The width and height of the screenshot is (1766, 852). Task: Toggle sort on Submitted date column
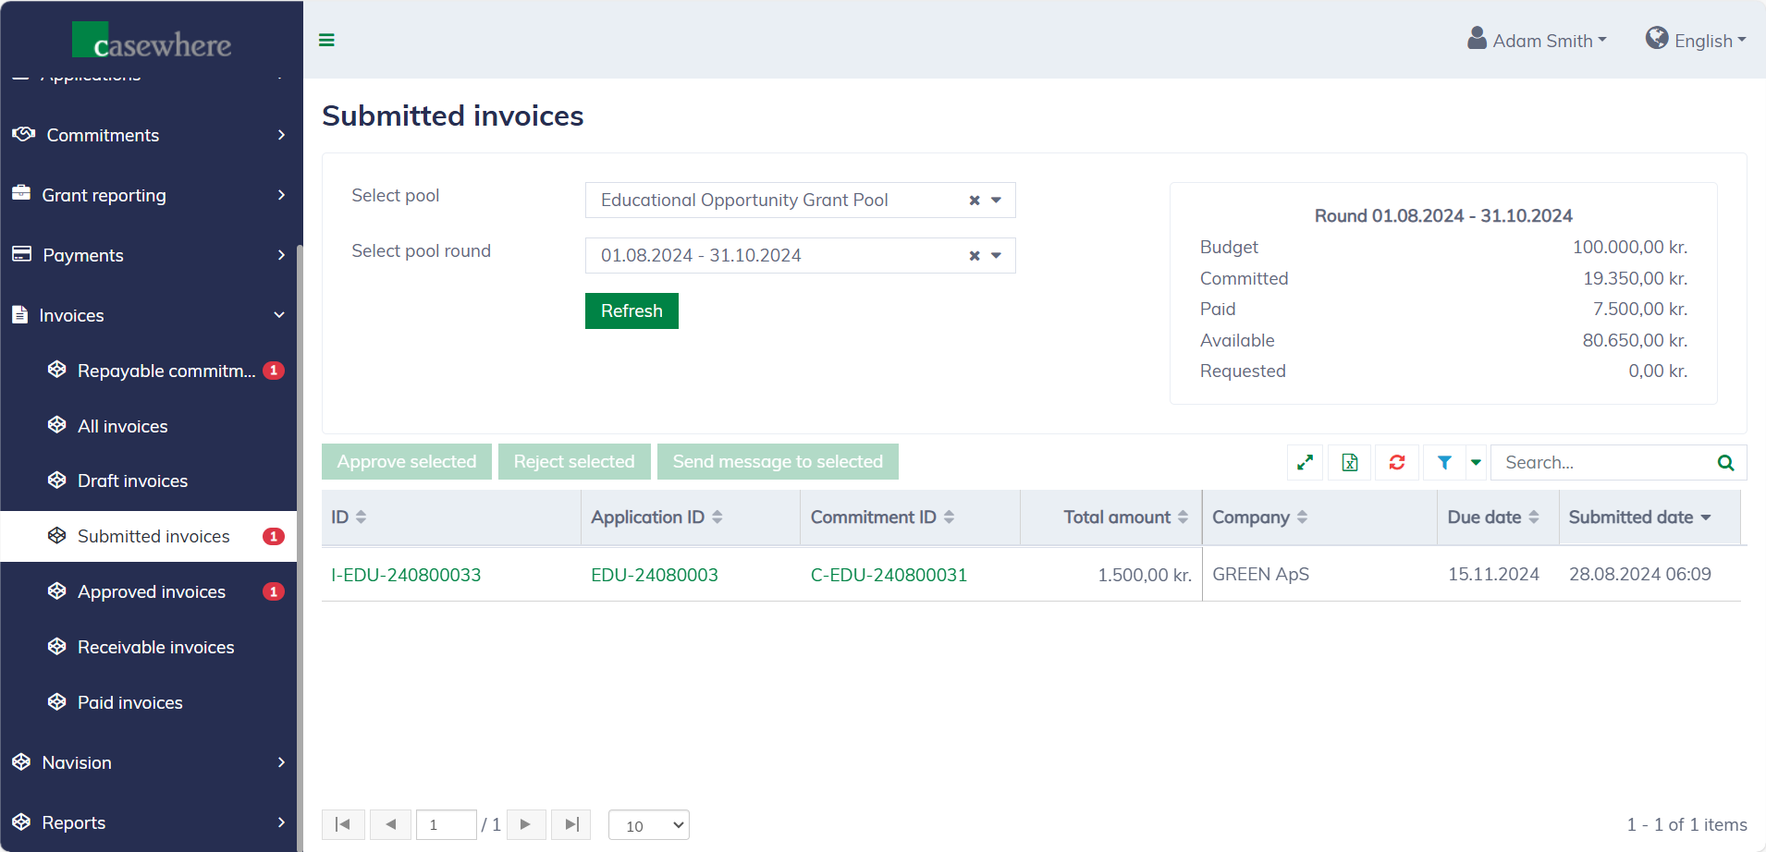pos(1705,517)
